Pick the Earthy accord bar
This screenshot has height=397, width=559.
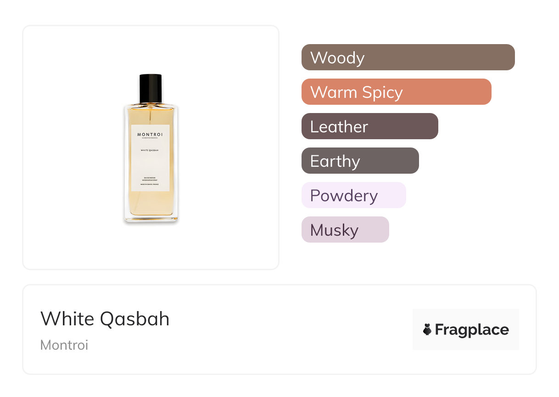click(360, 161)
